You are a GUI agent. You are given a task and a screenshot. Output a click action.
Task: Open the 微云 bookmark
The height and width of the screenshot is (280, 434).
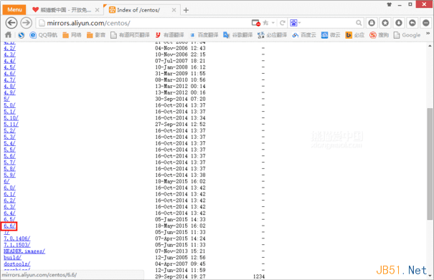coord(331,35)
